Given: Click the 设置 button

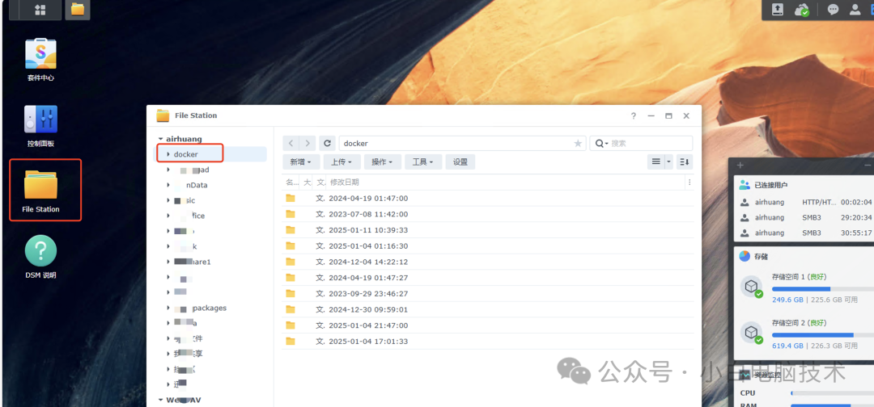Looking at the screenshot, I should point(460,162).
